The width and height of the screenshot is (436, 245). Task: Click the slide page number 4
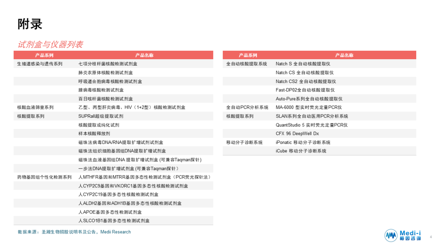[x=430, y=238]
